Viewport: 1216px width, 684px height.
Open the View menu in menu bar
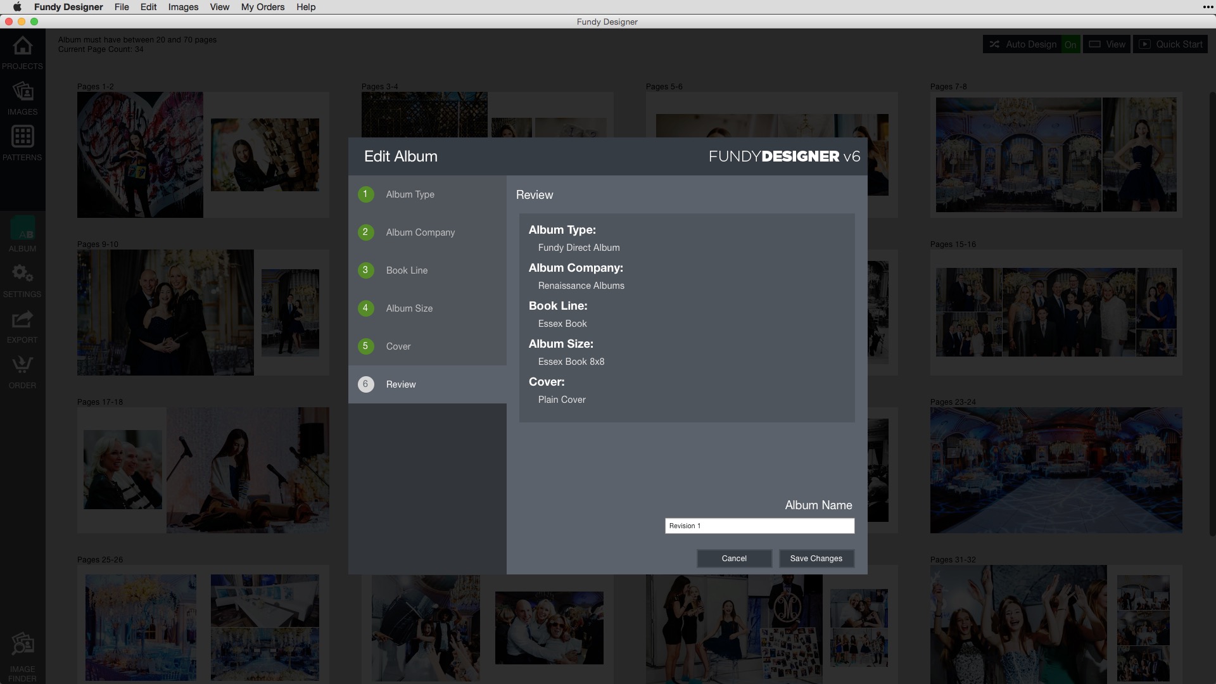[x=219, y=7]
